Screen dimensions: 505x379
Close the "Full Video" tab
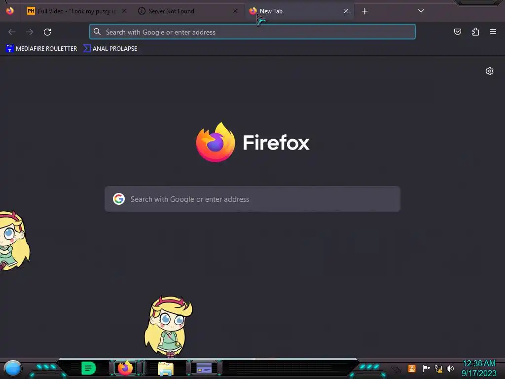pyautogui.click(x=124, y=11)
